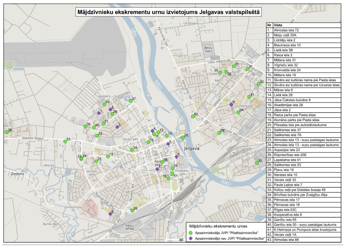
Task: Select green marker 26 near Rūpniecības iela
Action: [x=132, y=210]
